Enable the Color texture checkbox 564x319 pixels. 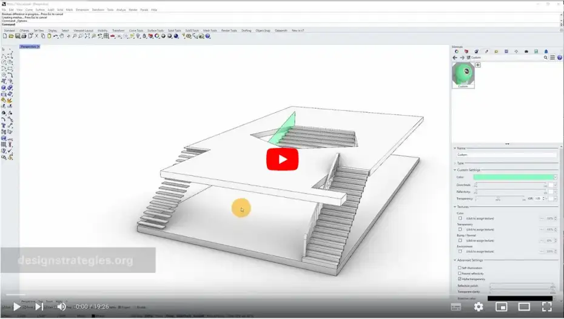tap(460, 218)
